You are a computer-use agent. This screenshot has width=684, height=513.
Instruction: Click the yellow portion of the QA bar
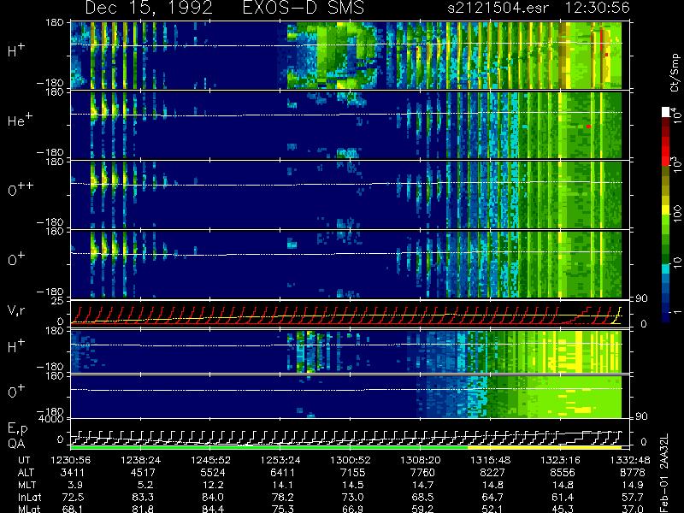pos(545,447)
